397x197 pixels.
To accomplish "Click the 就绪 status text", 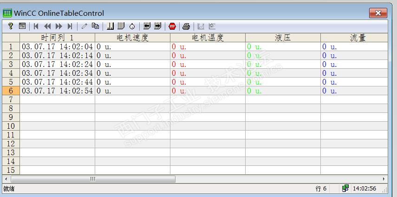I will 9,189.
